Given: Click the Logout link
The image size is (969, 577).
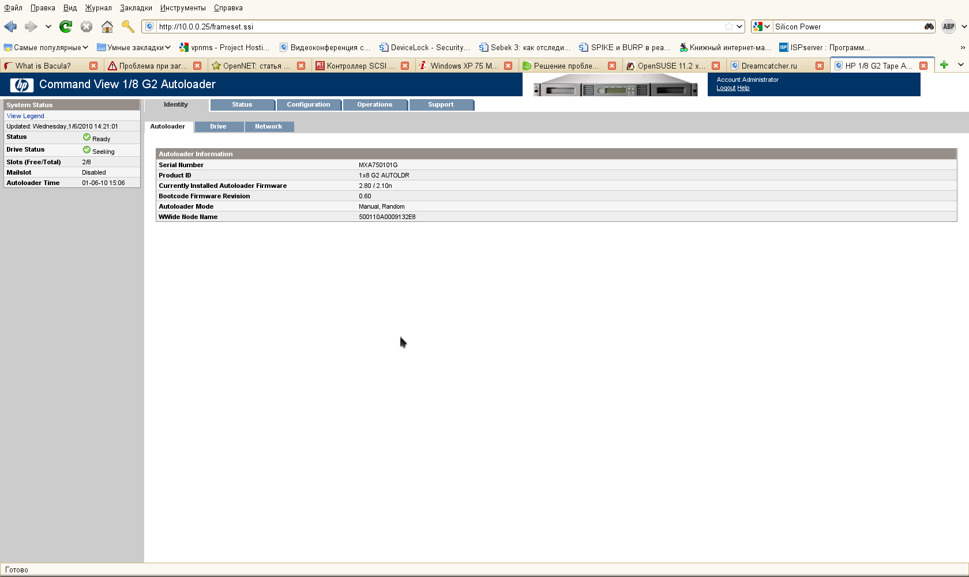Looking at the screenshot, I should [x=726, y=88].
